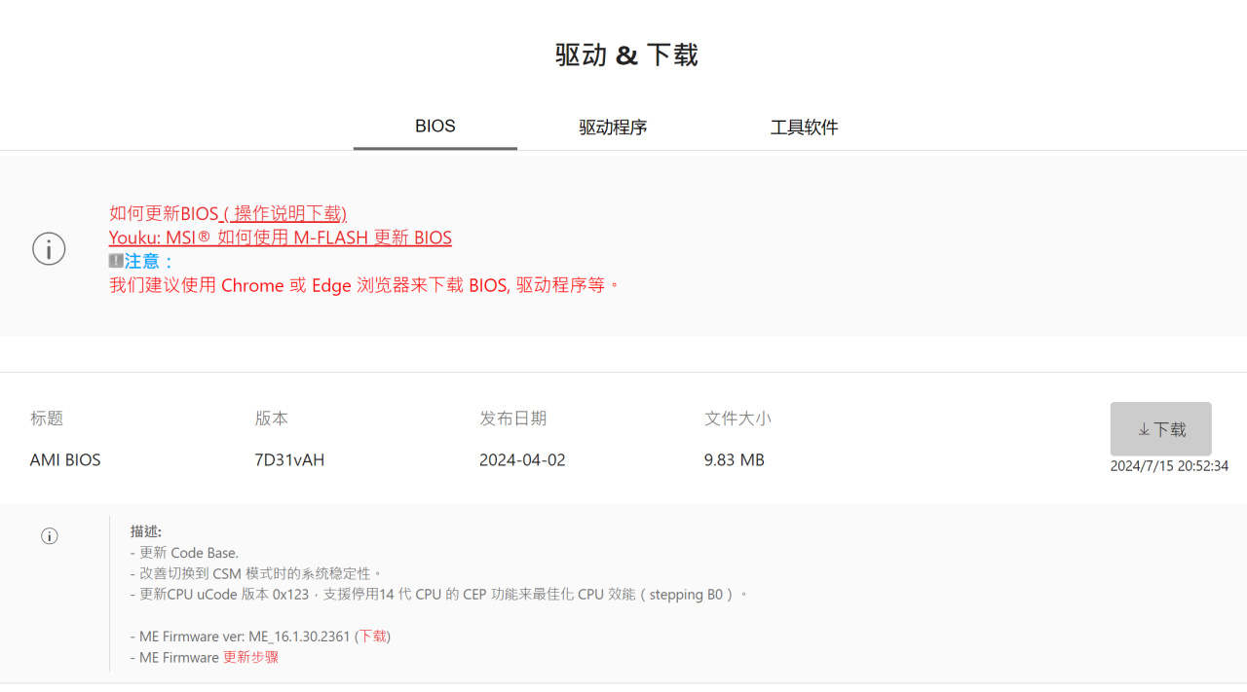
Task: Click the 驱动 & 下载 page heading
Action: [x=626, y=55]
